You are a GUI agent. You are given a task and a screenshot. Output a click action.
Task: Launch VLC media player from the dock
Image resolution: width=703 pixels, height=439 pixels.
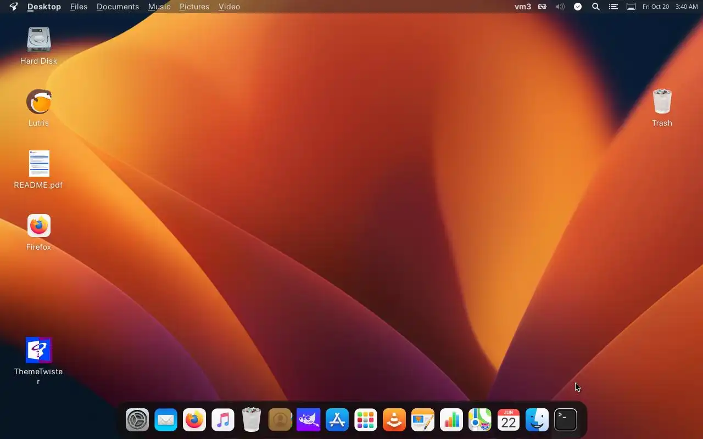[394, 420]
